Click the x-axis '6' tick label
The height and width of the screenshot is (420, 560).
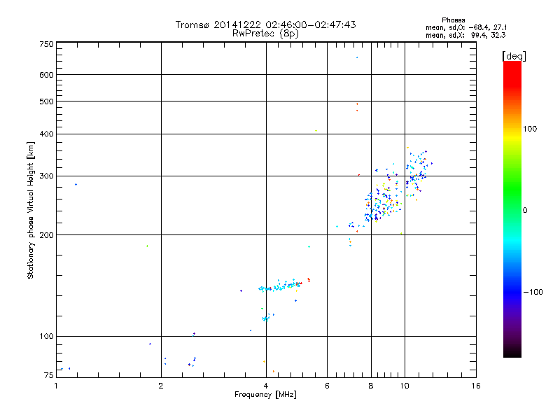pos(327,386)
